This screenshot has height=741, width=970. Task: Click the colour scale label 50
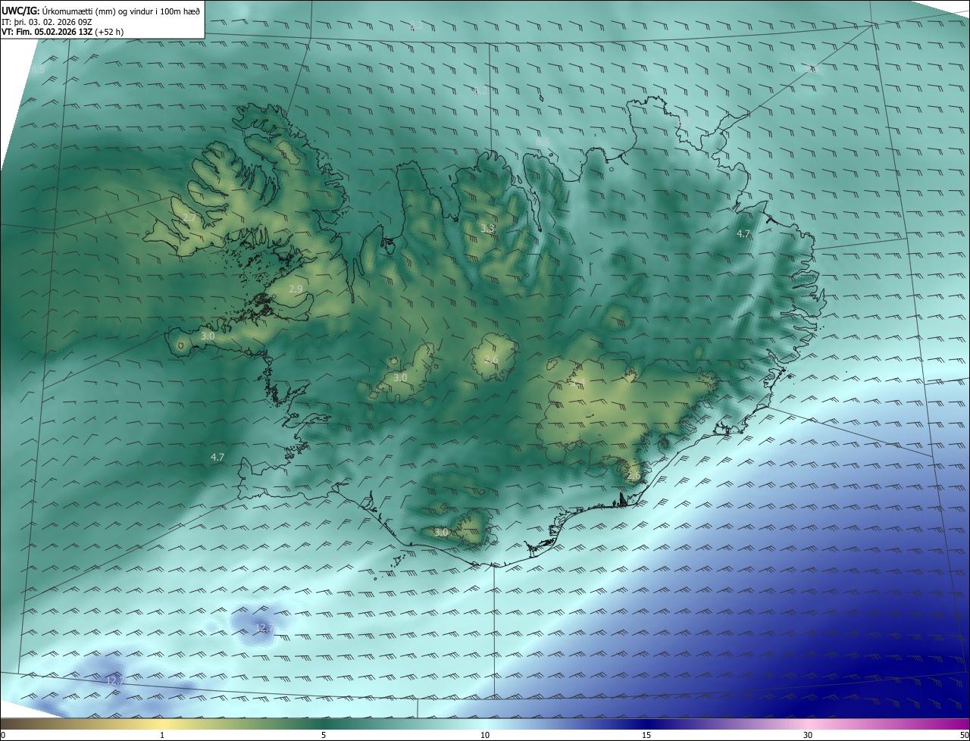click(964, 735)
